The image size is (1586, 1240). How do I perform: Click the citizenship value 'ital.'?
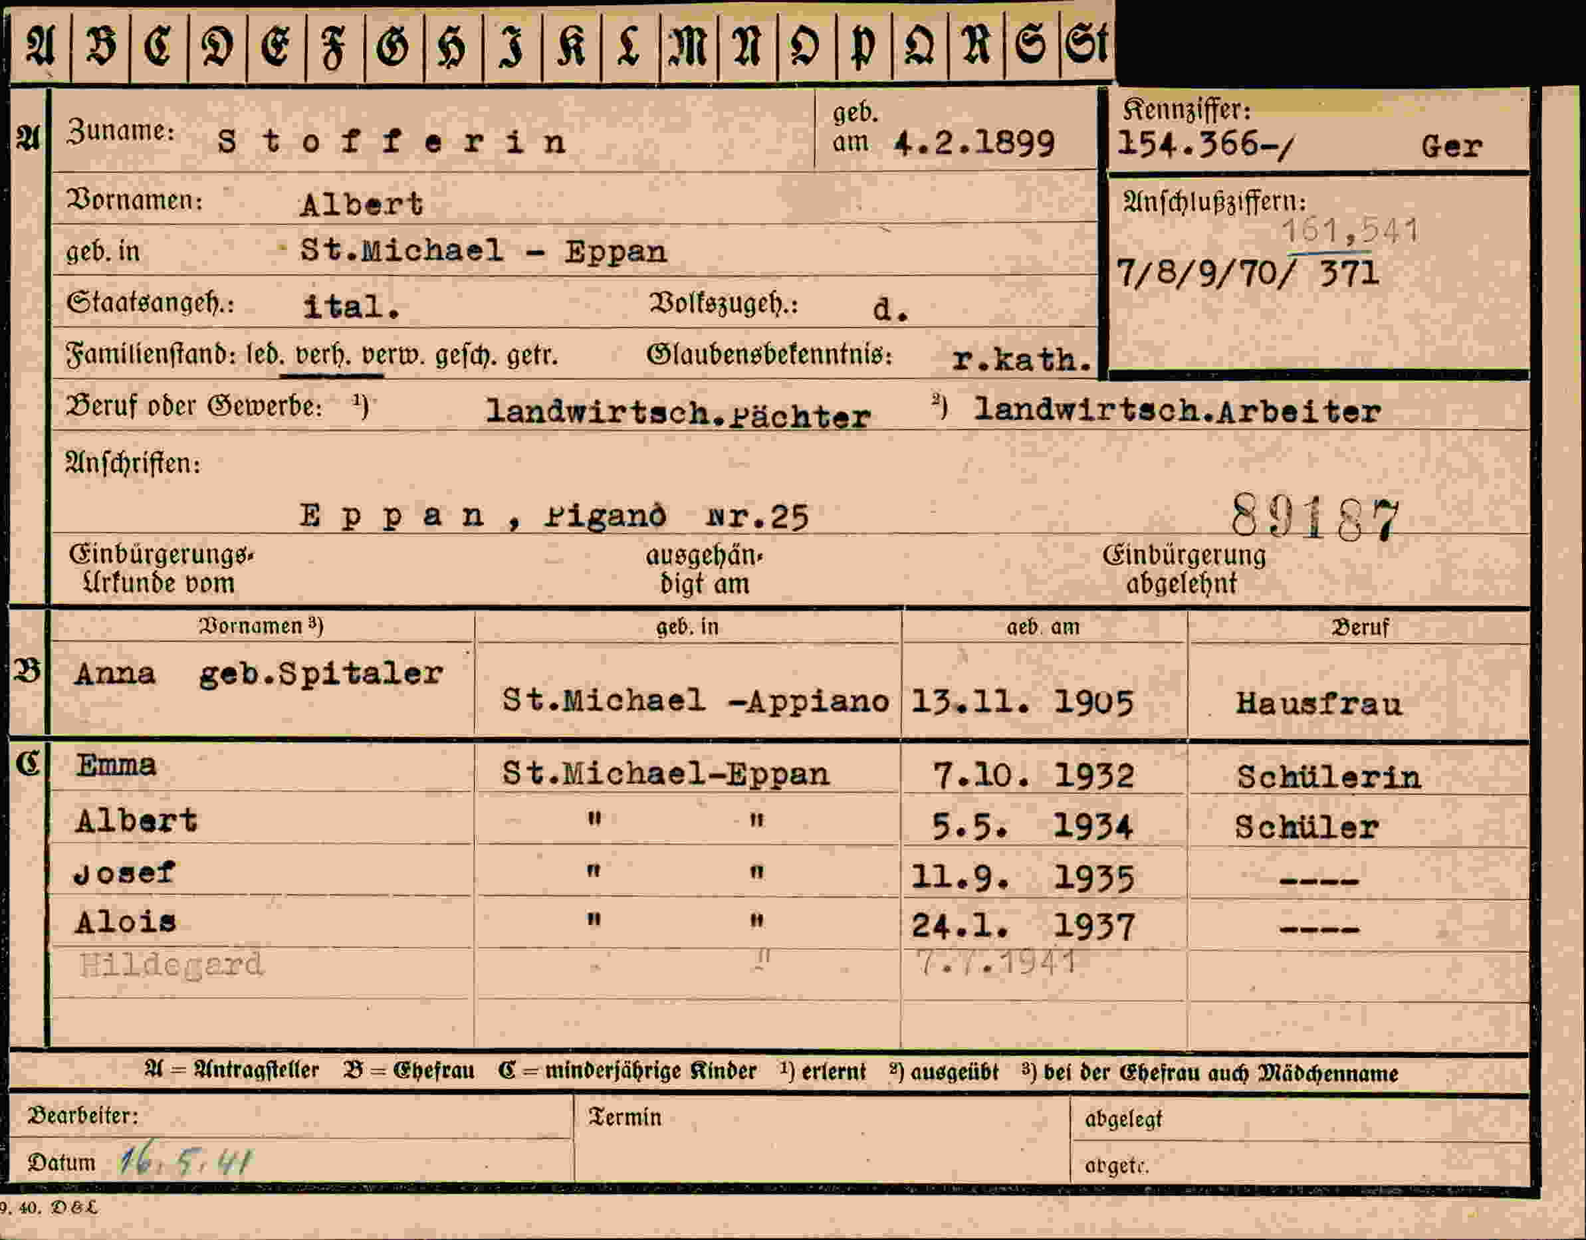coord(352,306)
